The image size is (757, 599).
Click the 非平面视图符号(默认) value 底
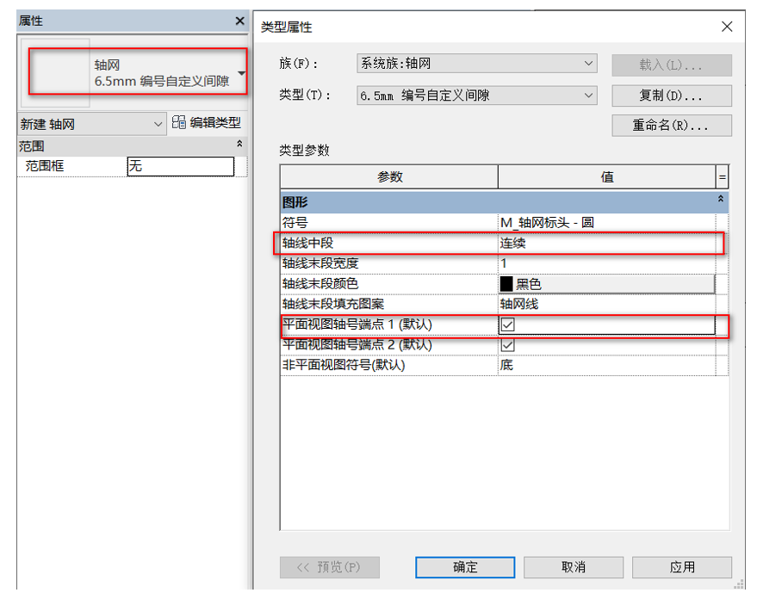click(x=606, y=365)
